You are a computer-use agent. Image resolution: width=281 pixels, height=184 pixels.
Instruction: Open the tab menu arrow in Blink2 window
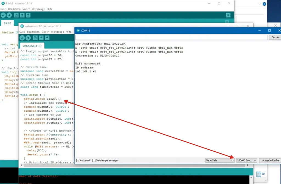[227, 22]
